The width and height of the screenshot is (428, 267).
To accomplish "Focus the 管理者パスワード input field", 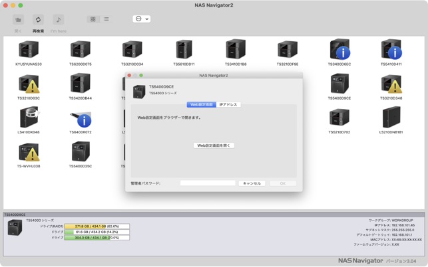I will click(x=208, y=183).
